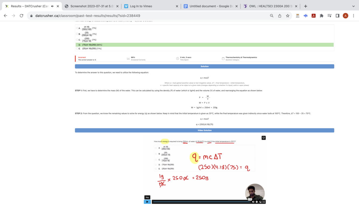359x224 pixels.
Task: Click the Incorrect result label
Action: [x=82, y=57]
